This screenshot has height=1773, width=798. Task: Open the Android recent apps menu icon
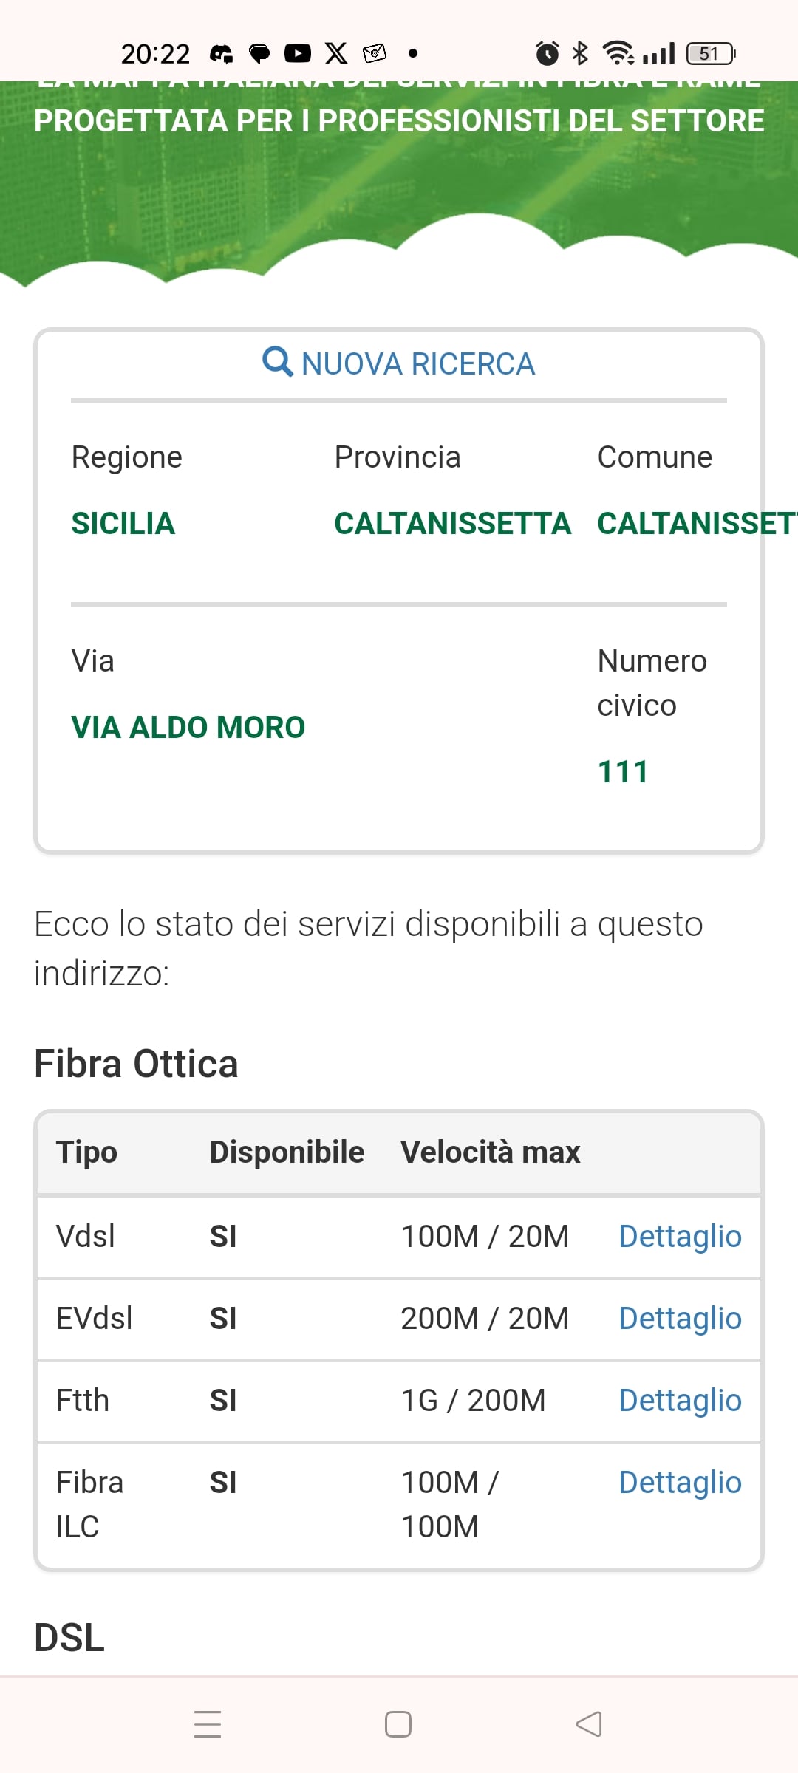coord(208,1724)
